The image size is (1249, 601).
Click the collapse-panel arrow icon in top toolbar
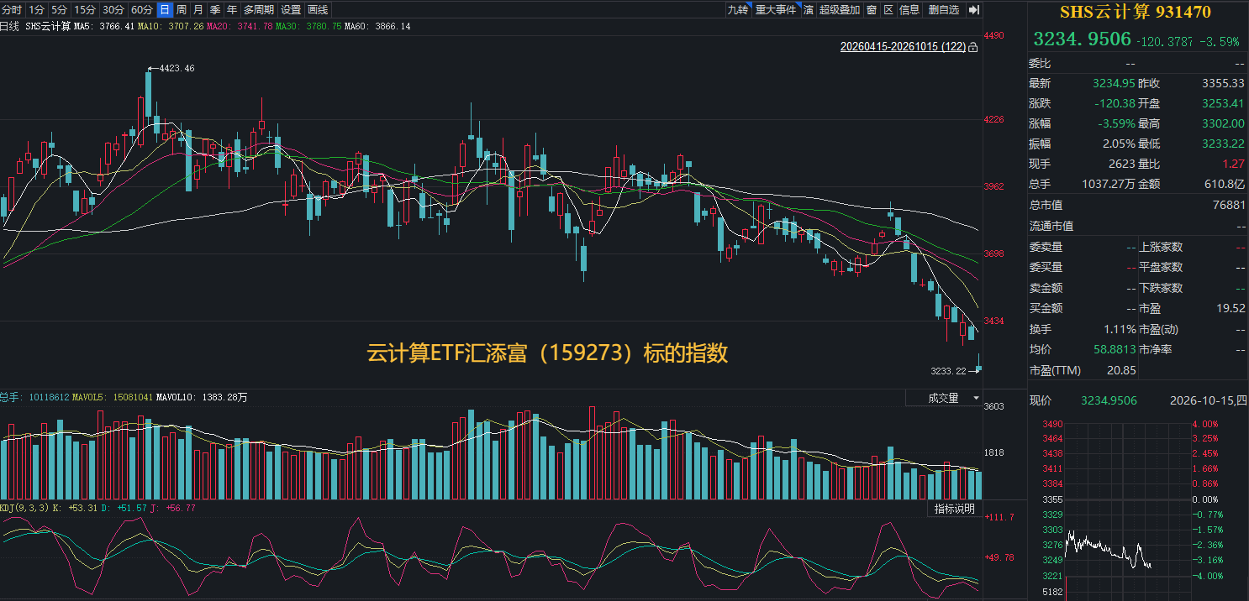(x=973, y=10)
